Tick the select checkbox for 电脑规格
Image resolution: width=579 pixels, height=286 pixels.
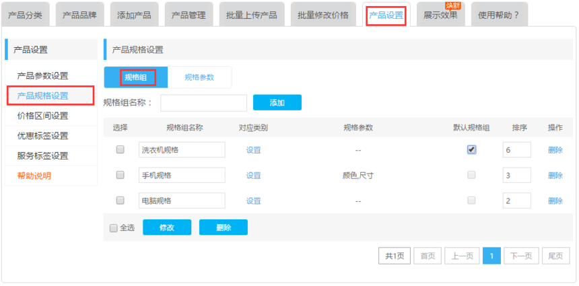[x=121, y=201]
